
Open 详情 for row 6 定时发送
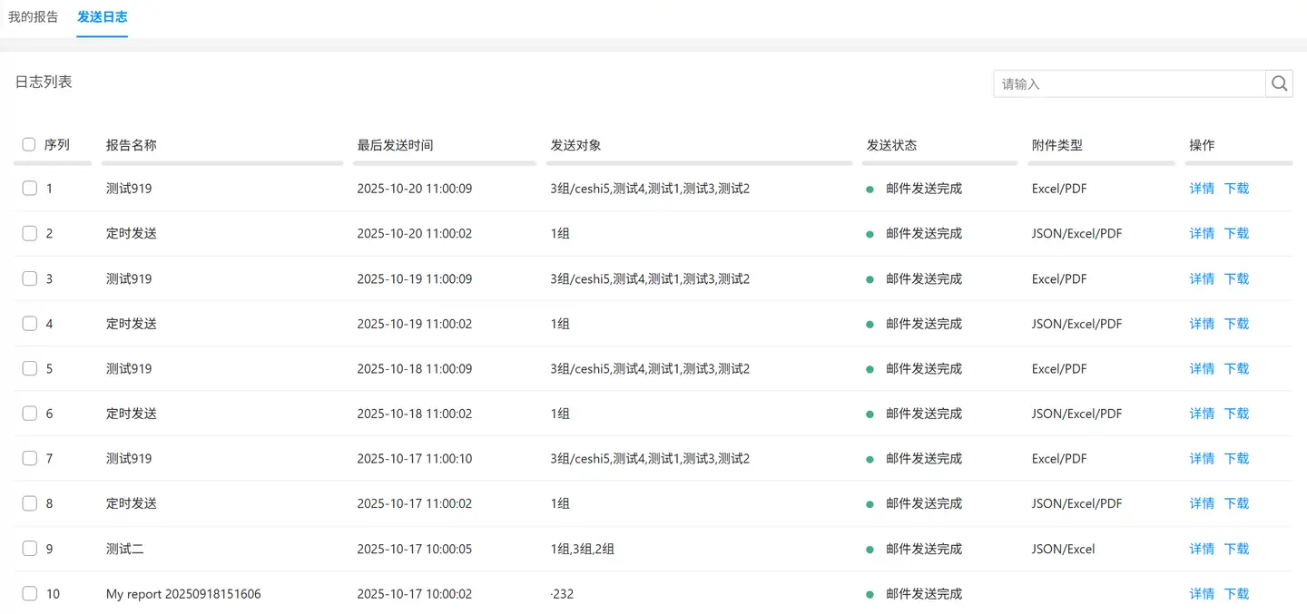pyautogui.click(x=1202, y=414)
